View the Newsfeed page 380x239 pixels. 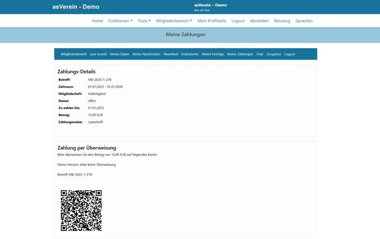pyautogui.click(x=171, y=54)
